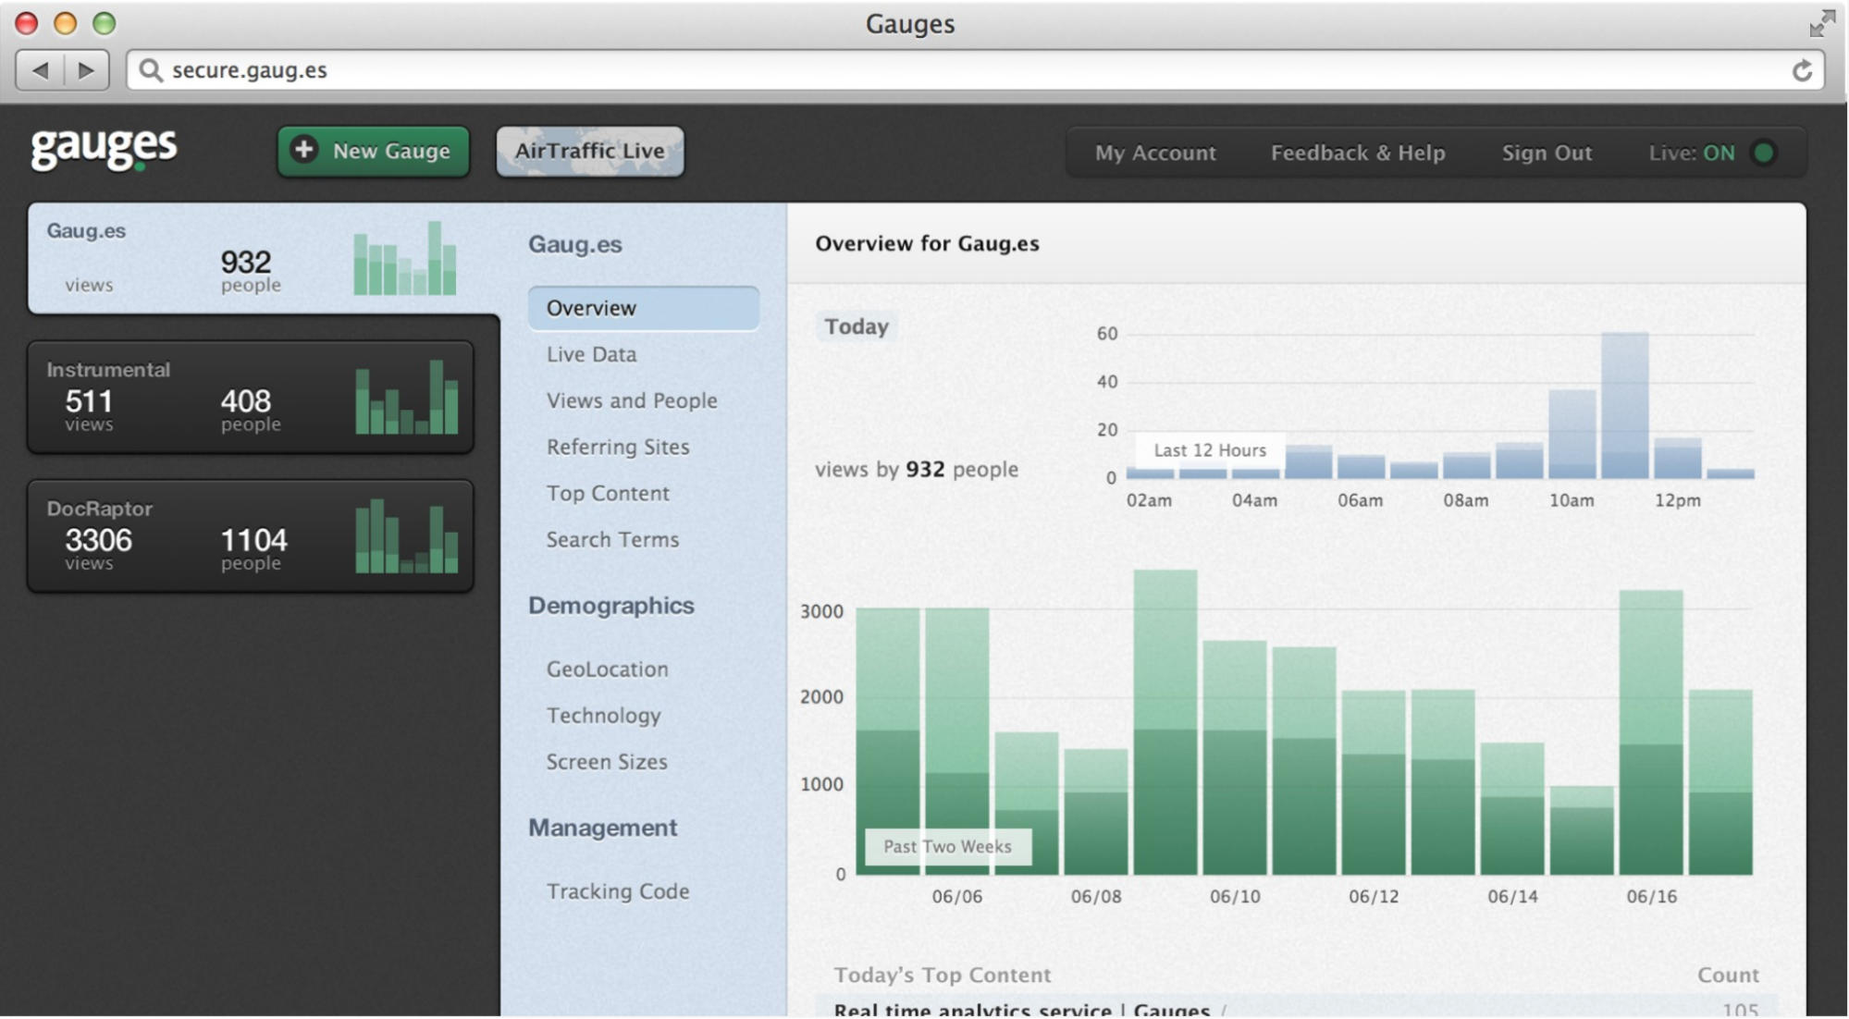
Task: Click the forward navigation arrow
Action: click(x=85, y=68)
